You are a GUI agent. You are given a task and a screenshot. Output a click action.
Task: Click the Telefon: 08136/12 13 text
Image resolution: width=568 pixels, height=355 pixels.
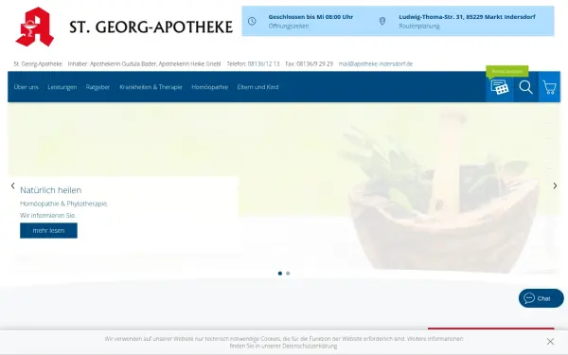click(x=253, y=63)
